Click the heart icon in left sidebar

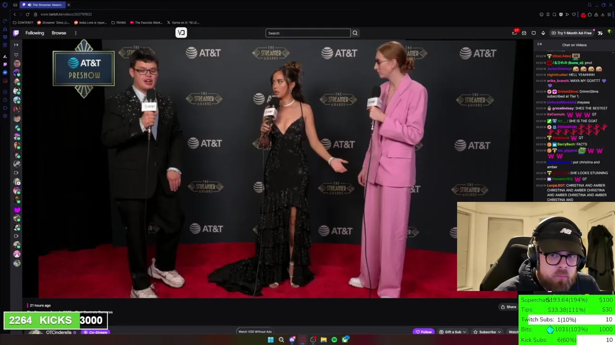point(16,55)
